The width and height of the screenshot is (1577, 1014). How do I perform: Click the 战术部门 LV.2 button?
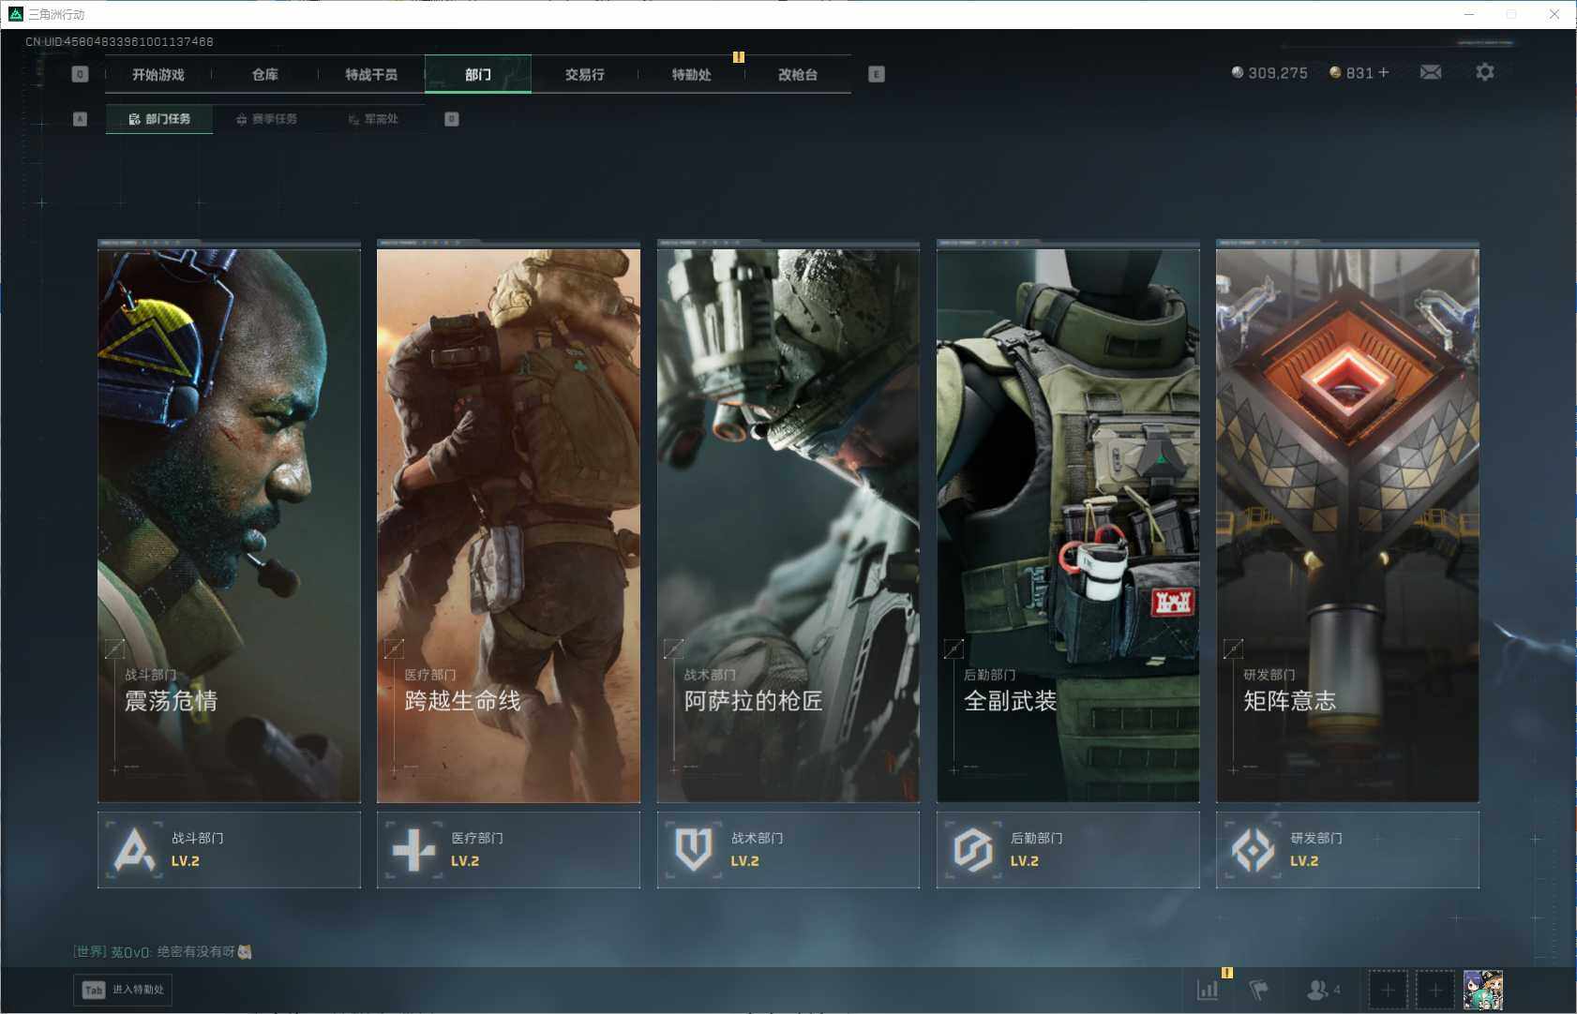coord(788,850)
